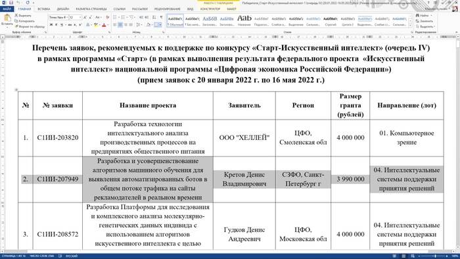The width and height of the screenshot is (460, 259).
Task: Apply Без интервала style
Action: [x=193, y=21]
